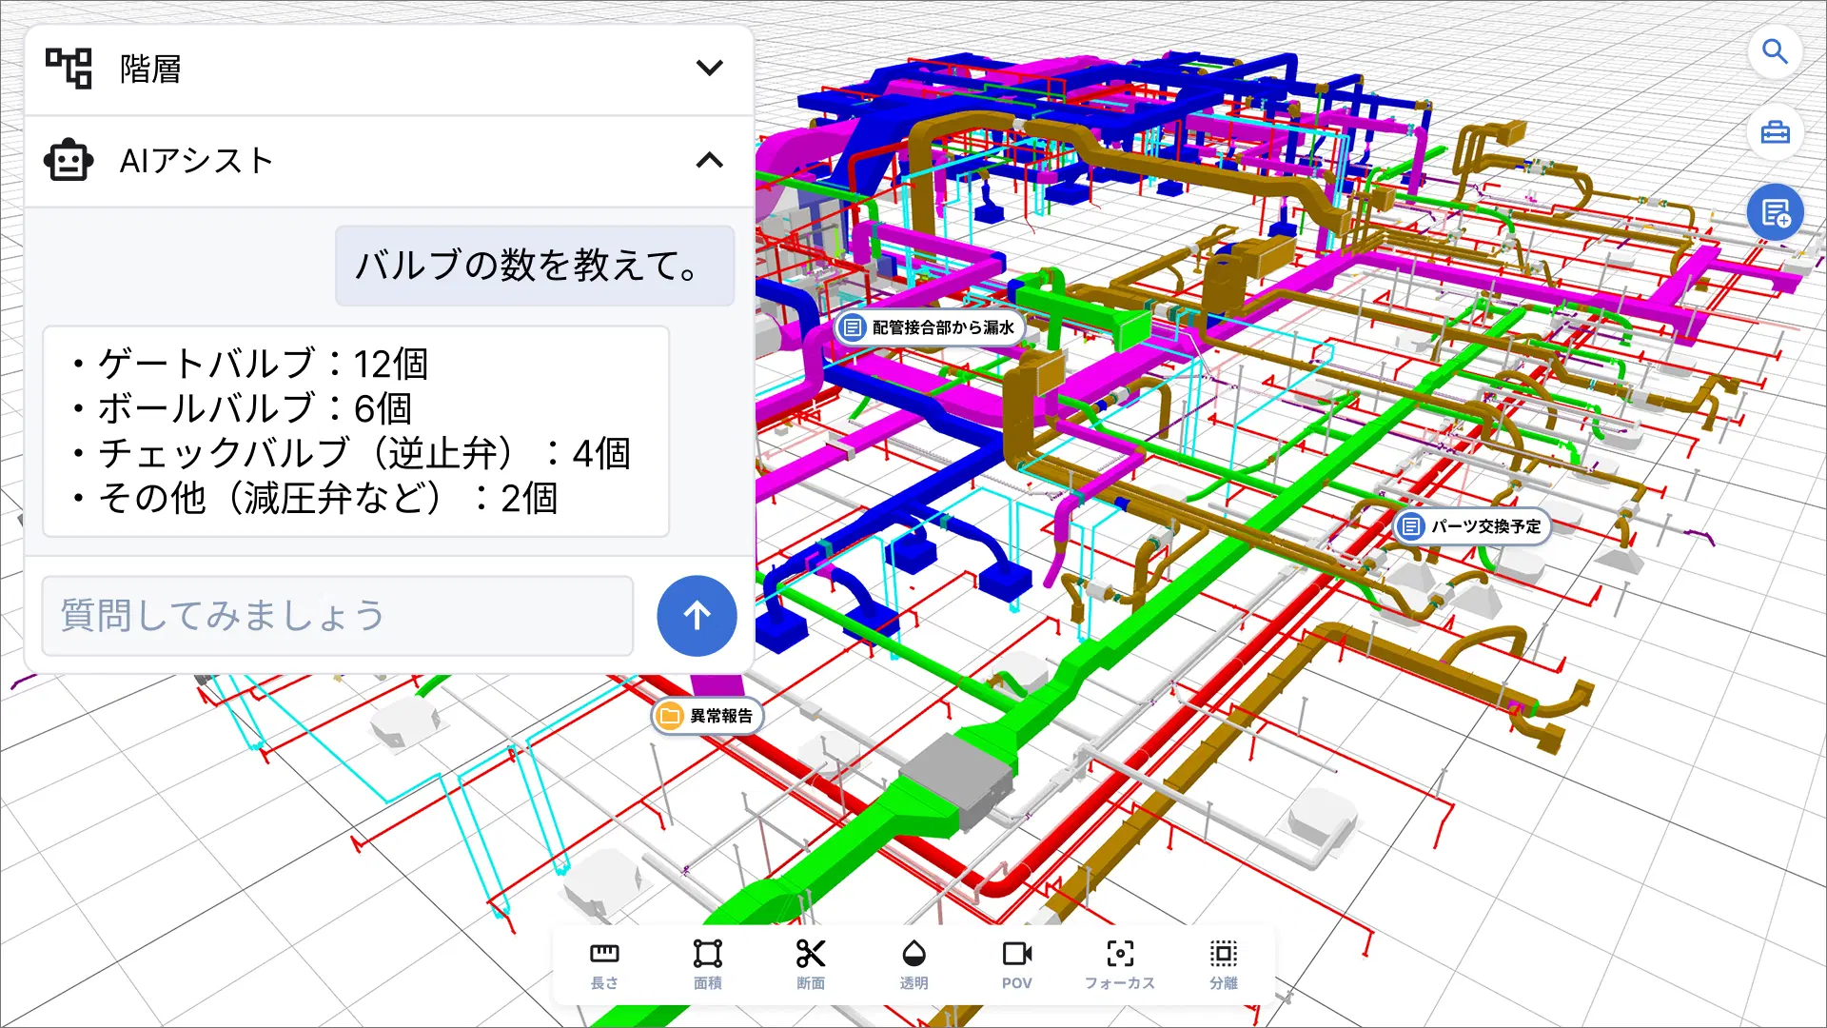
Task: Click the フォーカス focus tool
Action: [x=1120, y=964]
